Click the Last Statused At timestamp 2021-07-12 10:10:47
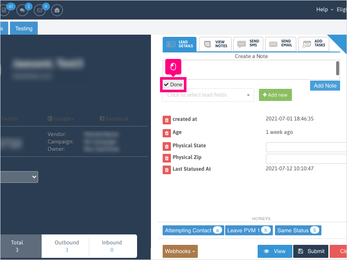 click(x=289, y=168)
